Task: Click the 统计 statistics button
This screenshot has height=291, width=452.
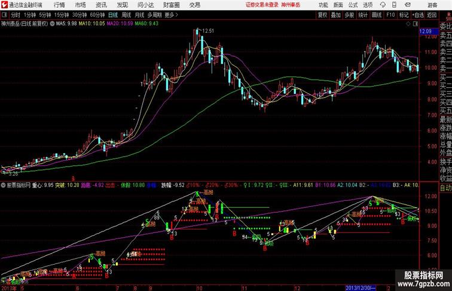Action: (x=363, y=15)
